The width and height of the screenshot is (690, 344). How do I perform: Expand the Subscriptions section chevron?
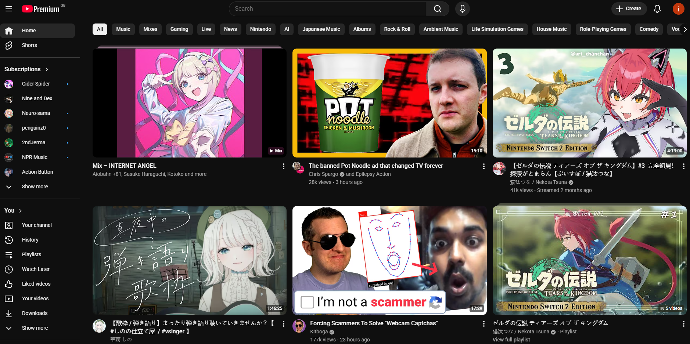tap(47, 69)
